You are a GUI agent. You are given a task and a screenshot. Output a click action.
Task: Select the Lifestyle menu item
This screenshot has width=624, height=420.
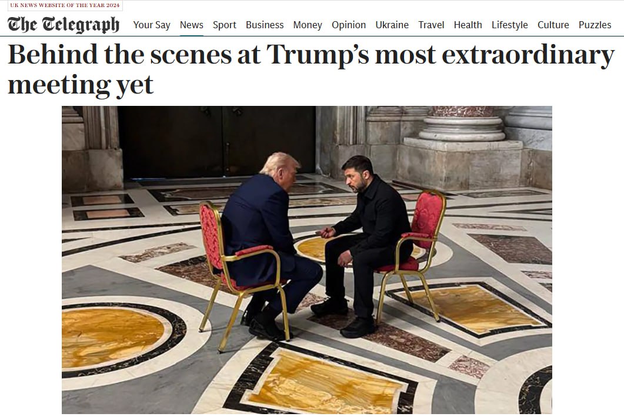(x=509, y=25)
